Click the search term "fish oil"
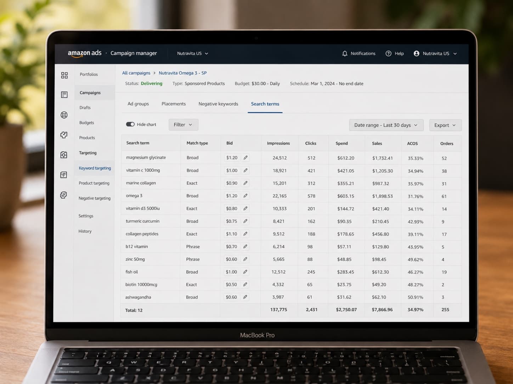The image size is (513, 384). tap(131, 272)
